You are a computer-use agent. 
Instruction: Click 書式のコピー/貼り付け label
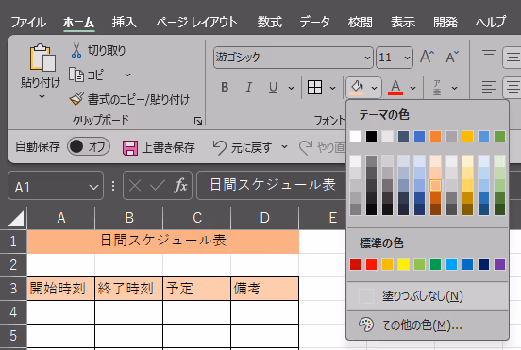[139, 99]
